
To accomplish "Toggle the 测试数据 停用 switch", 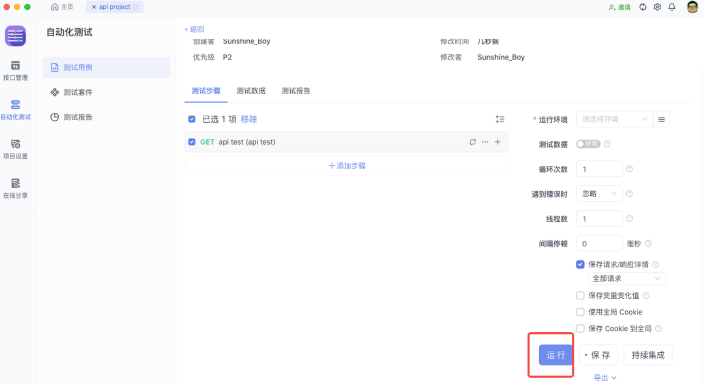I will point(588,144).
